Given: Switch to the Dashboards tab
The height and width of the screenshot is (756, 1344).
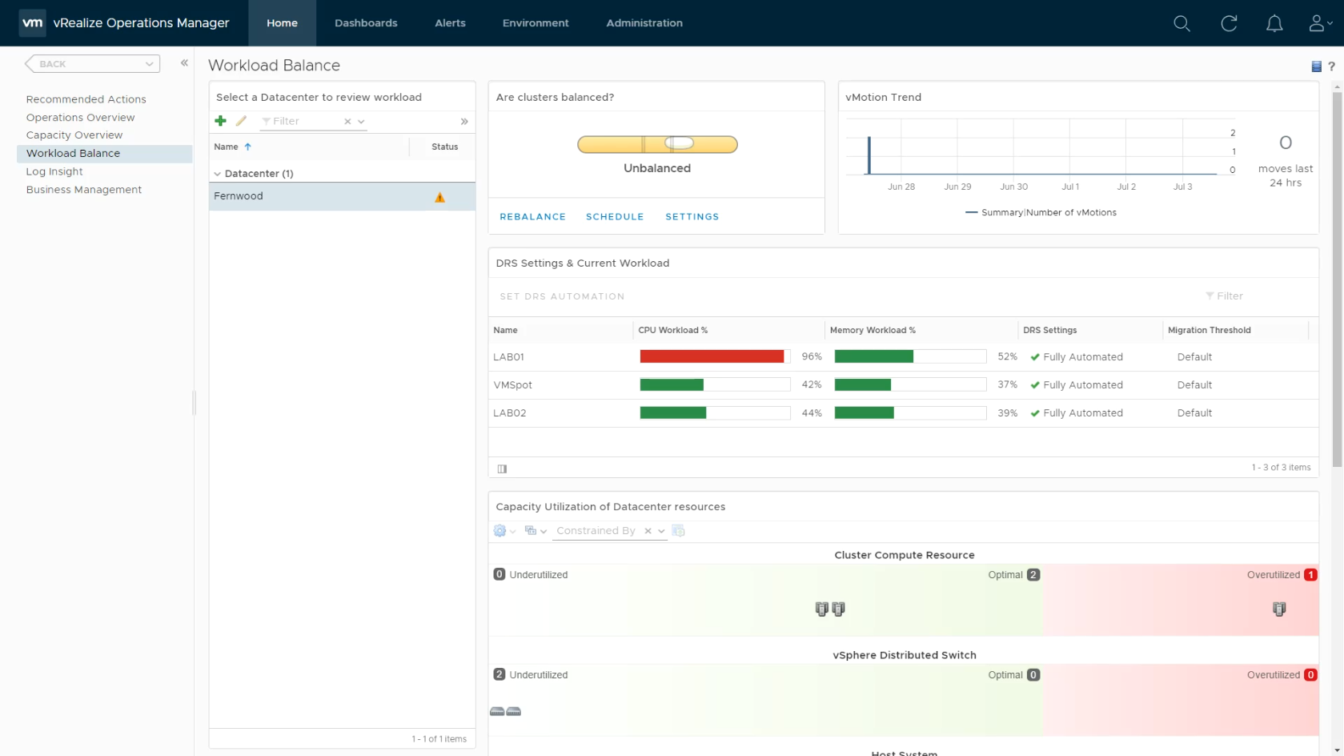Looking at the screenshot, I should tap(366, 23).
